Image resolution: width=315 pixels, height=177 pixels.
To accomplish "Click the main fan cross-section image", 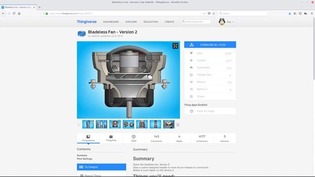I will click(128, 80).
